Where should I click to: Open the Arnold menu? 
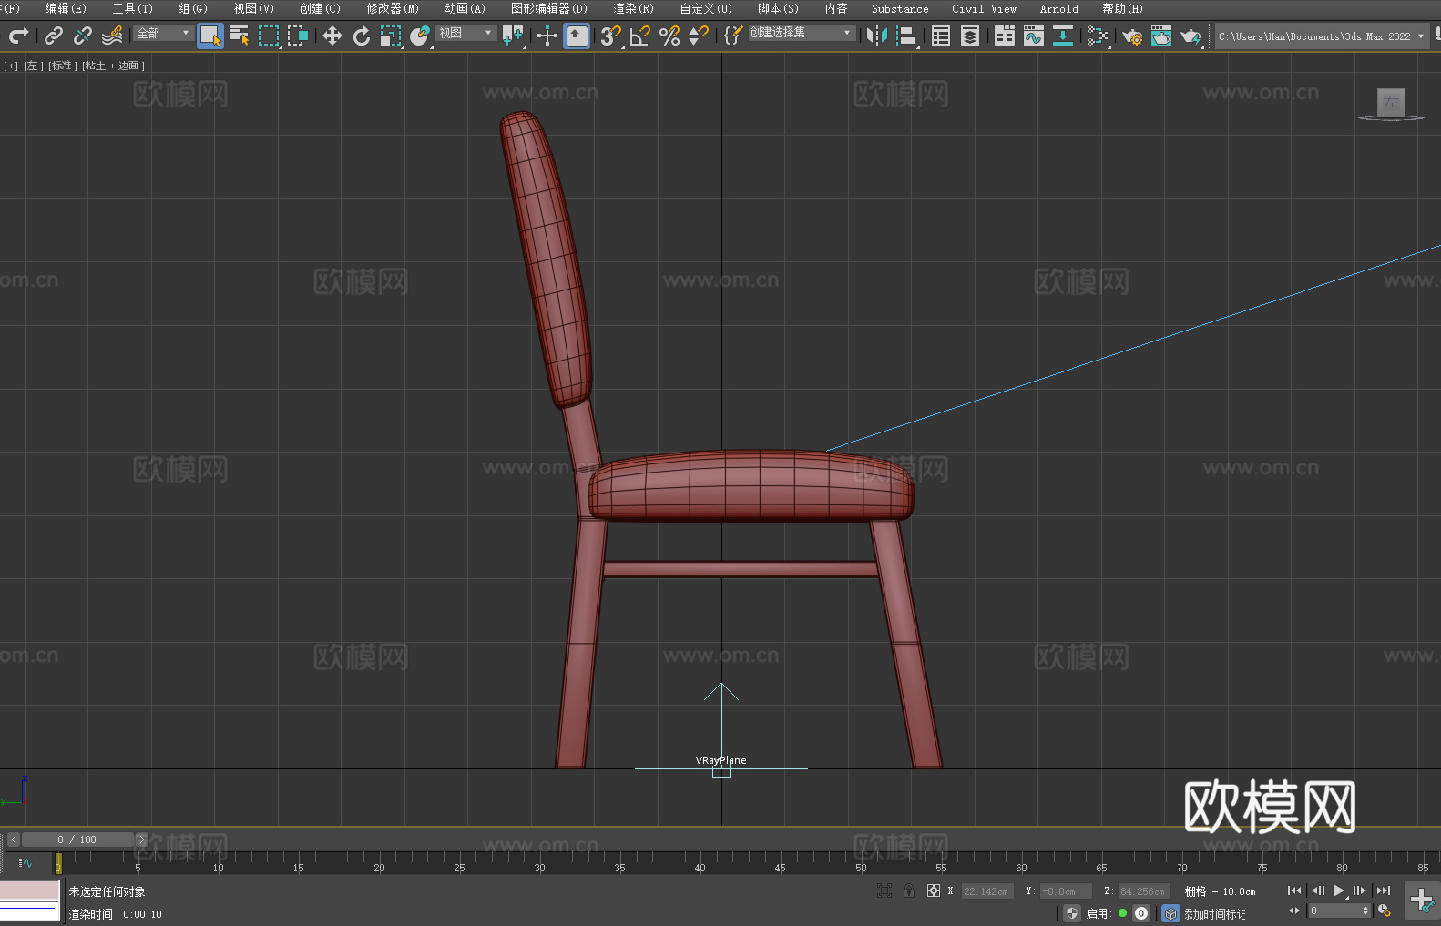pos(1058,8)
